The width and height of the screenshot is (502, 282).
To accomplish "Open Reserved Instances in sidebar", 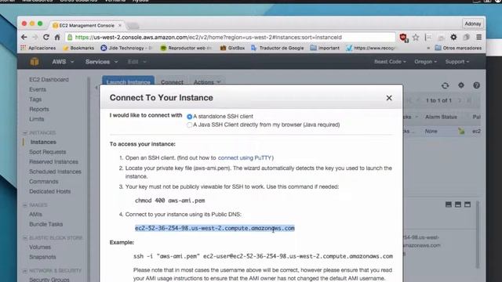I will 53,162.
